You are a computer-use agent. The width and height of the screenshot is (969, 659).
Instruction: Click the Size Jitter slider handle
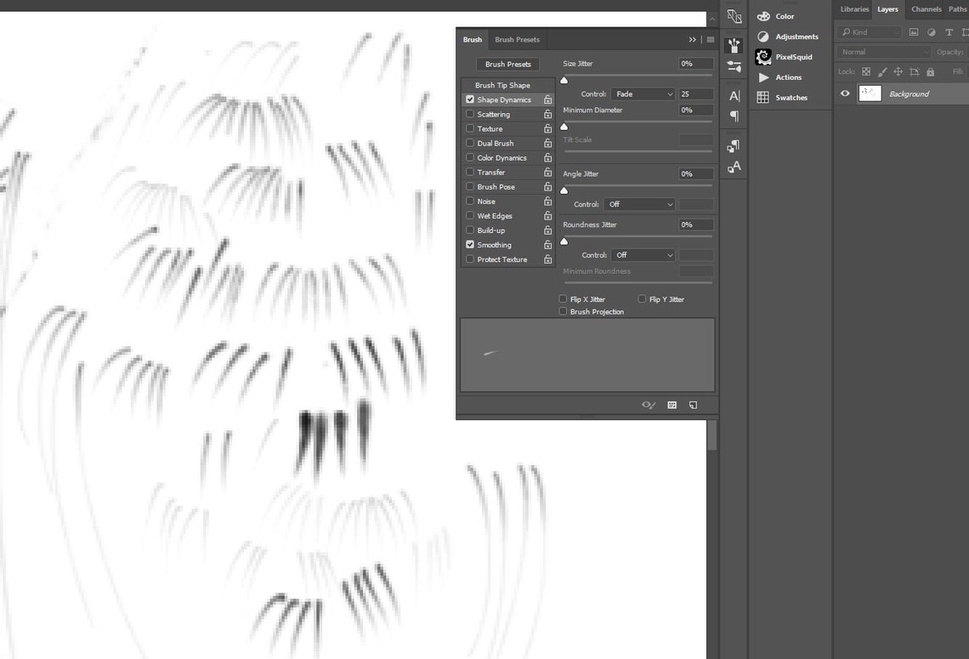coord(564,80)
